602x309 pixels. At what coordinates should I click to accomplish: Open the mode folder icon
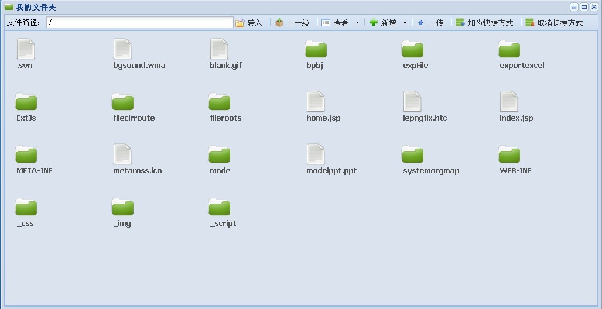(220, 154)
